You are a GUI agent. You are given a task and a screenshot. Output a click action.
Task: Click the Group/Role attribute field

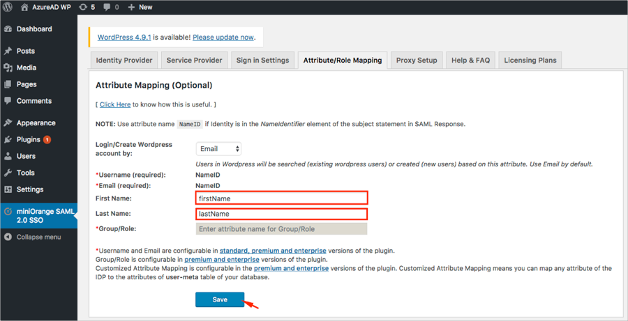click(x=281, y=229)
